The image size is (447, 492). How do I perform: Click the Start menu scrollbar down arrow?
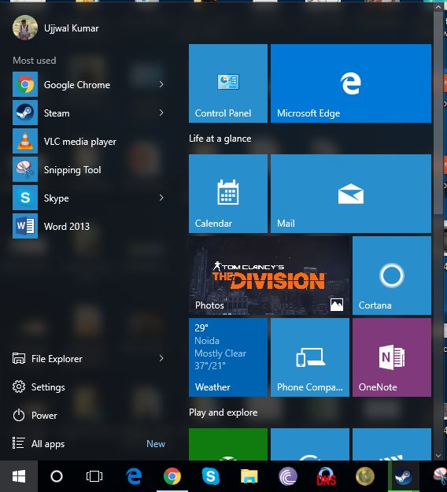point(438,455)
